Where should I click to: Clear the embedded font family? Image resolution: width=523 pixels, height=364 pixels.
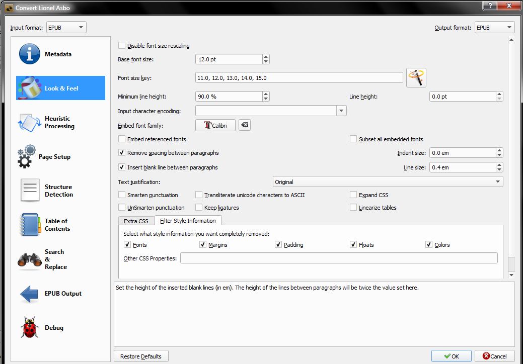click(x=245, y=125)
